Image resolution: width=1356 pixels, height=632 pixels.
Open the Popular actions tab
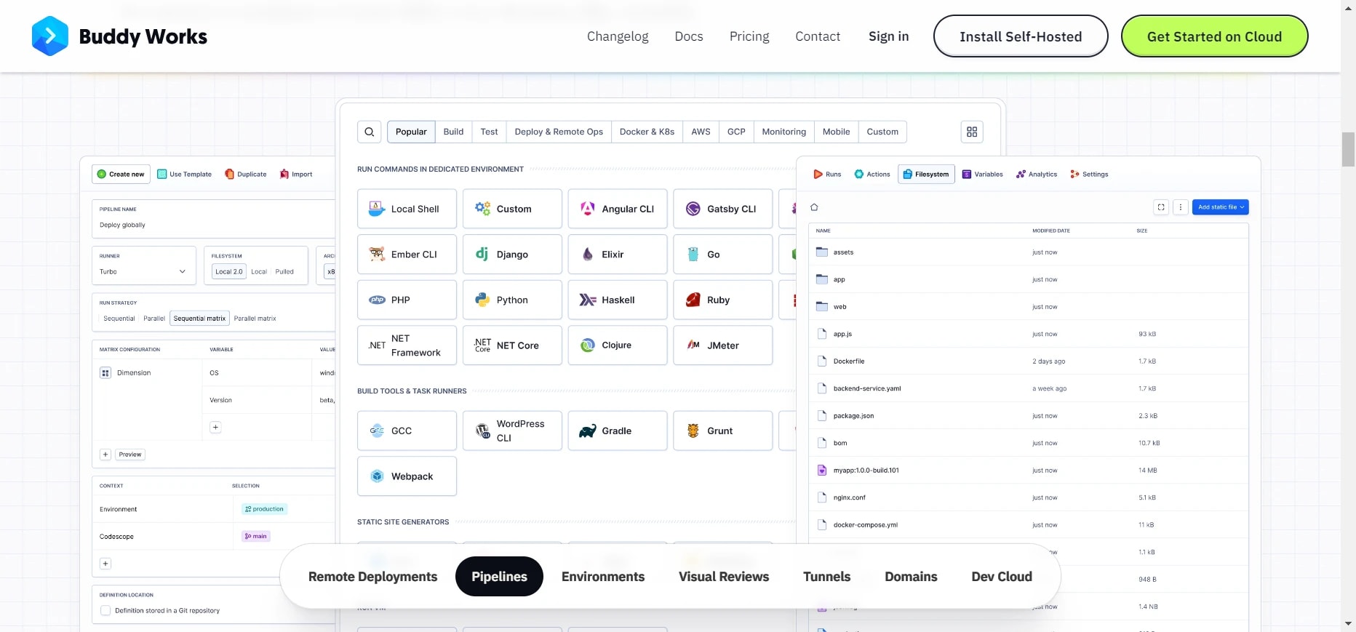(411, 132)
